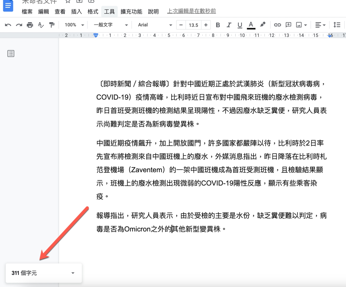346x287 pixels.
Task: Click the font size 13.5 field
Action: [193, 25]
